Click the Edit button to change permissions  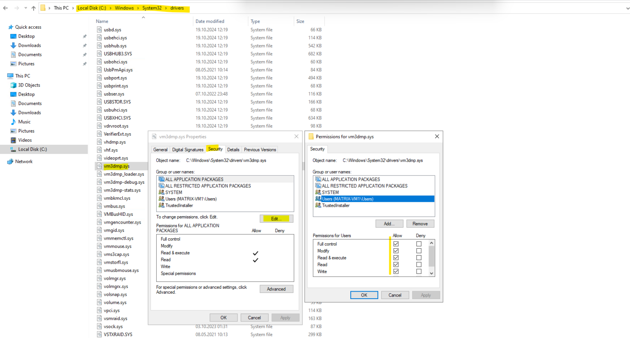[x=276, y=218]
